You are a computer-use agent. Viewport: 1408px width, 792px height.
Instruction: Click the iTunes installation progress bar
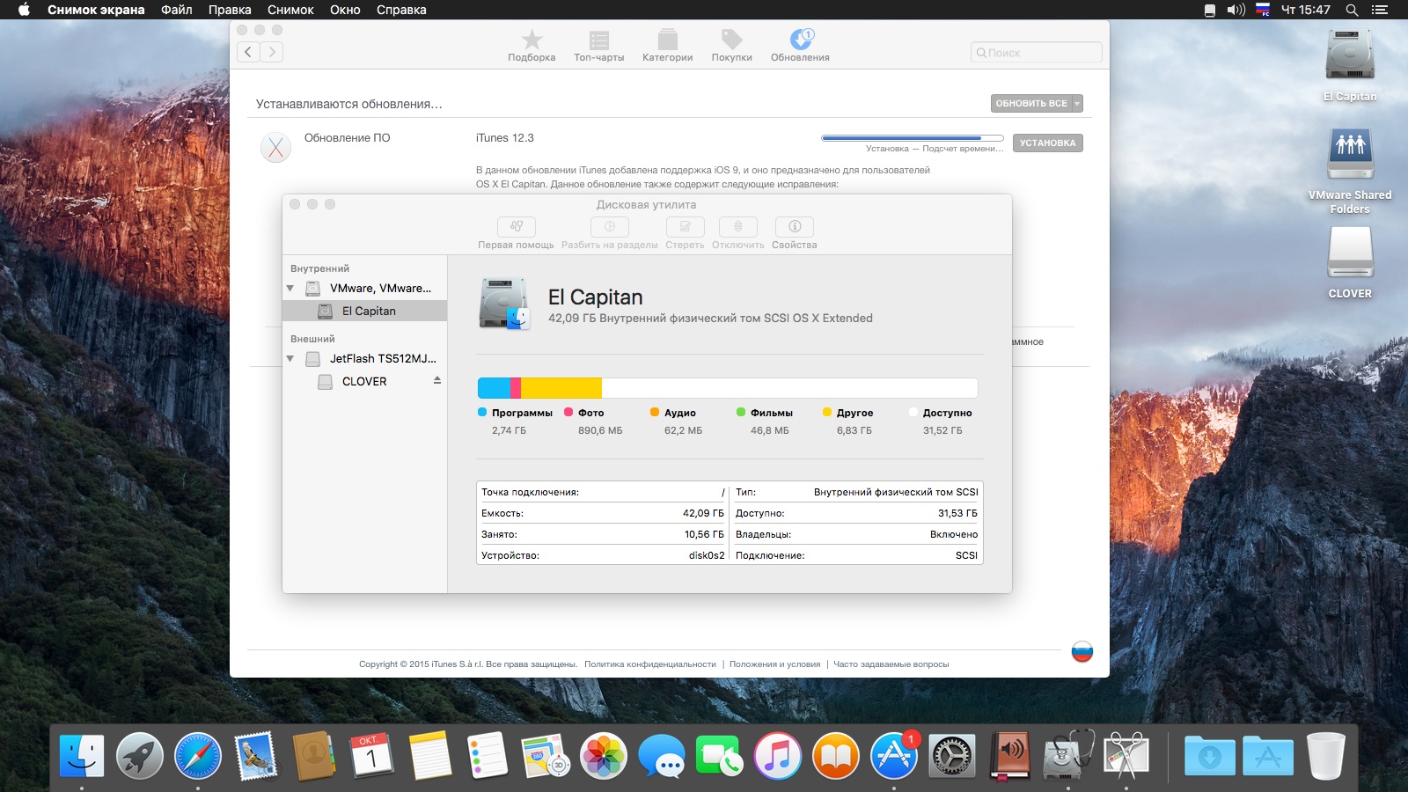[x=913, y=138]
